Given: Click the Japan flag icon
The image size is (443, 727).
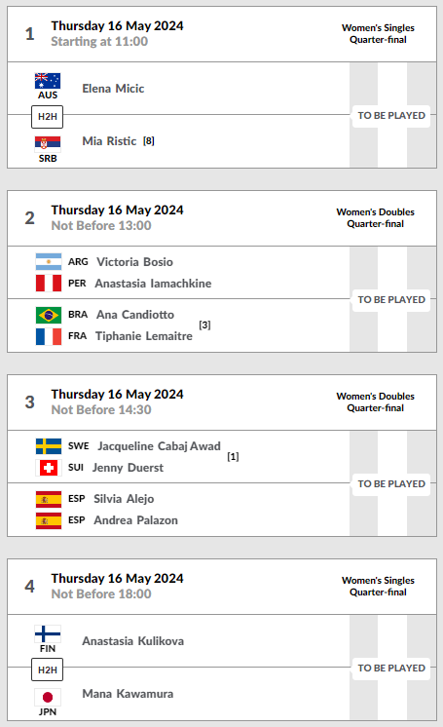Looking at the screenshot, I should click(x=48, y=697).
